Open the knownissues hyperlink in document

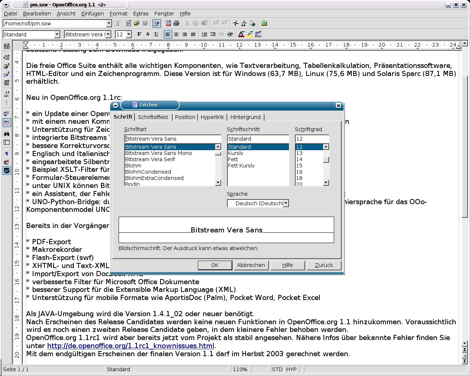(130, 346)
